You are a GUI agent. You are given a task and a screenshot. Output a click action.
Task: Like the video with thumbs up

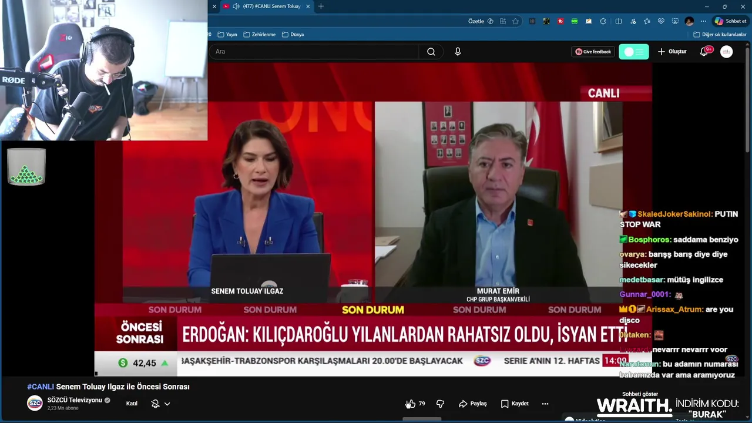pyautogui.click(x=410, y=404)
